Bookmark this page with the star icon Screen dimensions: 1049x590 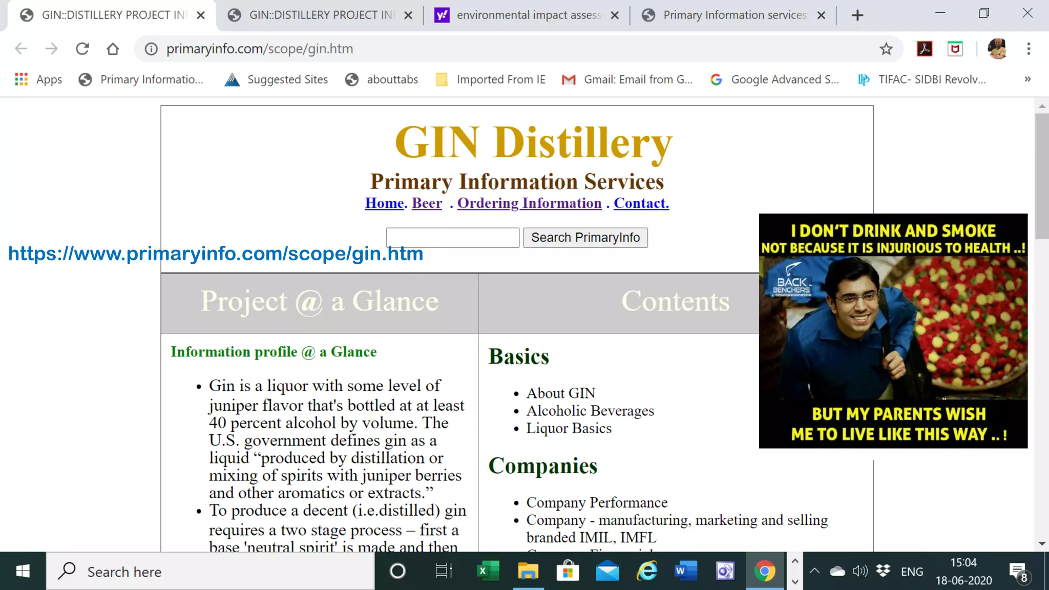[886, 49]
